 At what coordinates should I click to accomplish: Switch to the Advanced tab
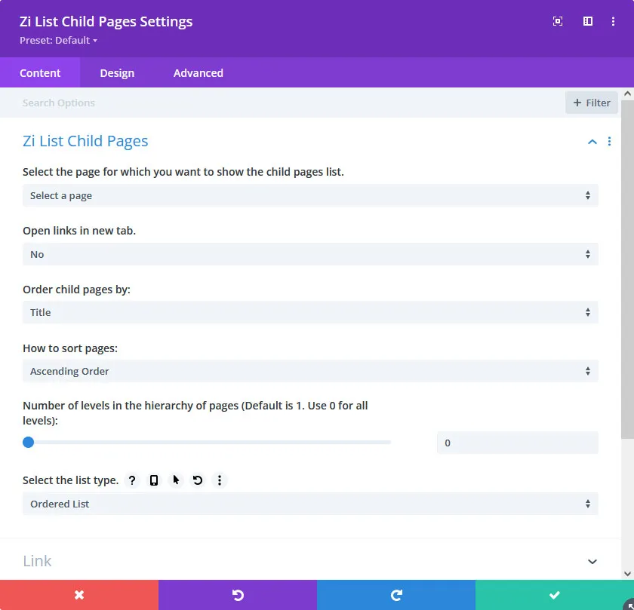[199, 73]
